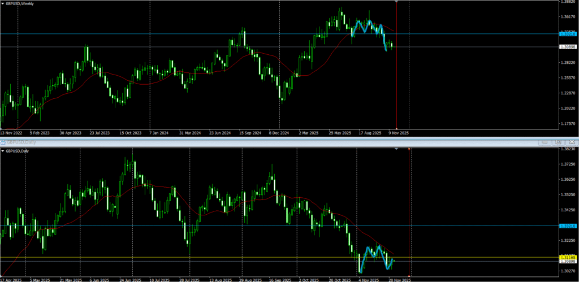Click the gray chart shift triangle on weekly chart
Viewport: 579px width, 282px height.
pyautogui.click(x=396, y=2)
